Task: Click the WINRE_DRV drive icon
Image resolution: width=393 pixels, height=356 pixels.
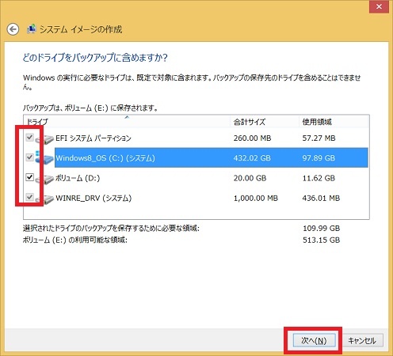Action: click(45, 199)
